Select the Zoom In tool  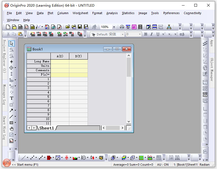point(11,50)
